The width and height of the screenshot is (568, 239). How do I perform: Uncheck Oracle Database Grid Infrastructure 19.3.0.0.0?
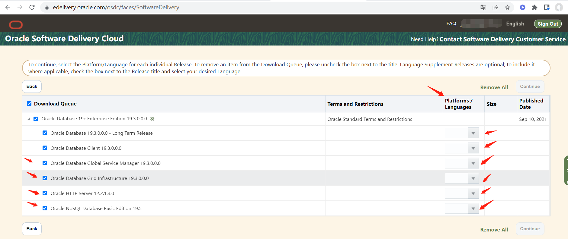click(x=45, y=178)
